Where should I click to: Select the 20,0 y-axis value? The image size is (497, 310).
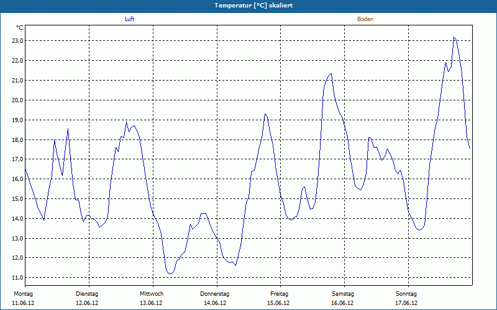click(17, 100)
